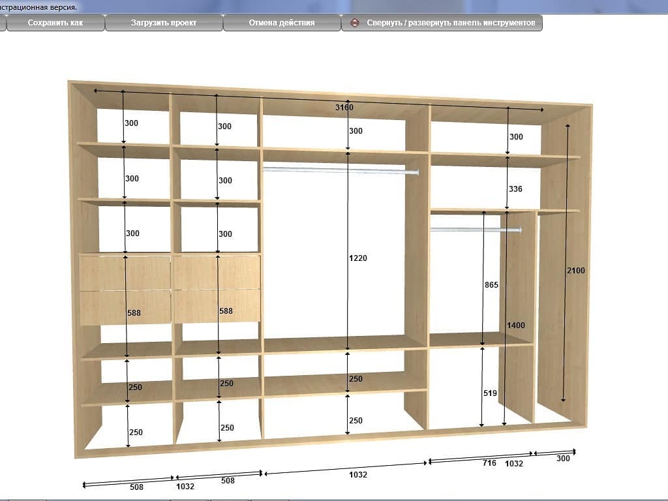Select the 3160 total width dimension label
668x501 pixels.
pos(344,107)
